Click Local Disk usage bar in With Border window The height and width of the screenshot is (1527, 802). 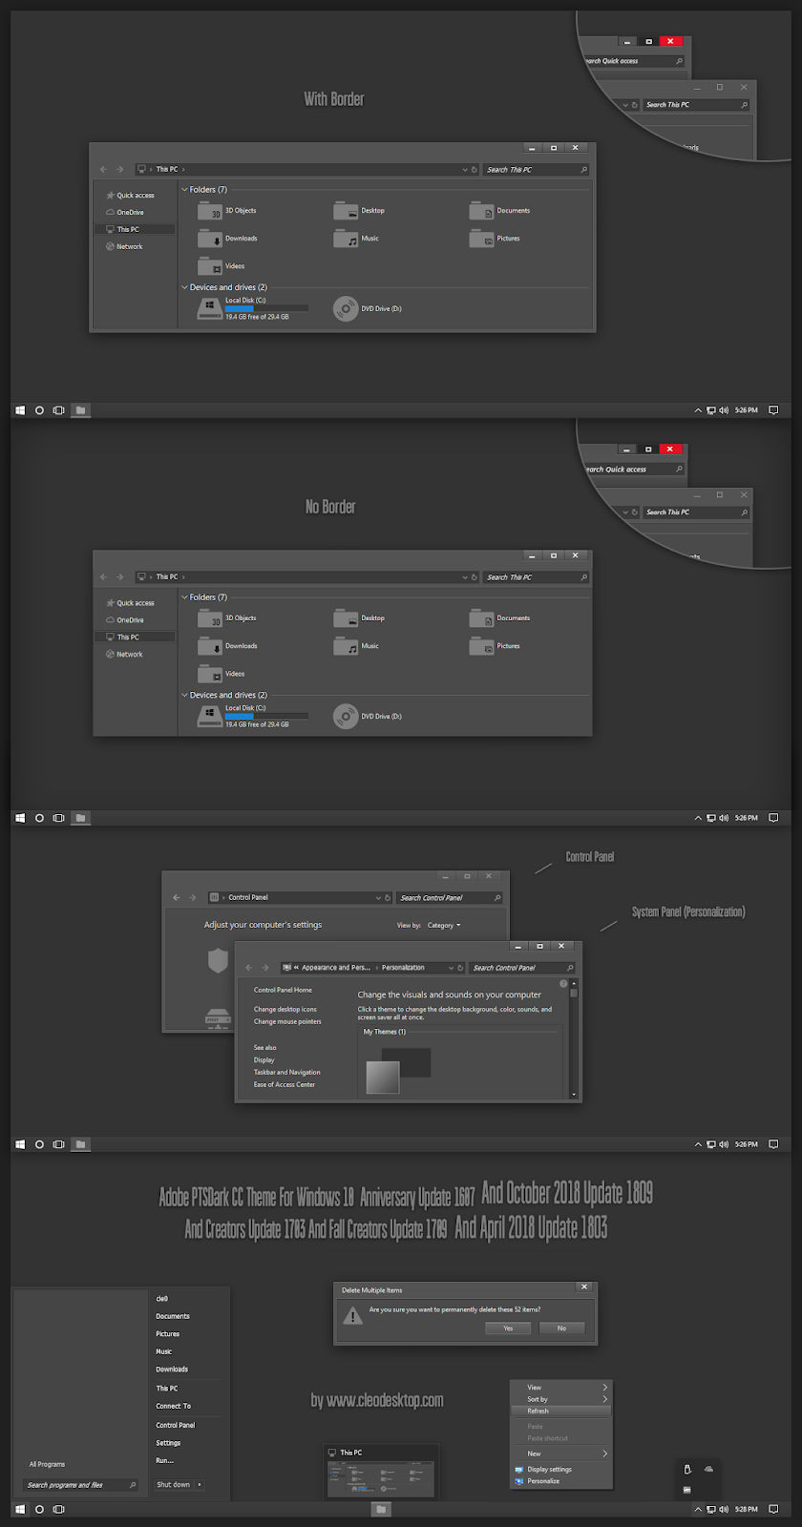click(267, 308)
